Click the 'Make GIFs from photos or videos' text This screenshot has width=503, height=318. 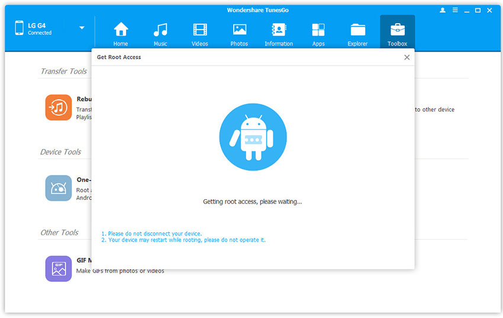120,271
